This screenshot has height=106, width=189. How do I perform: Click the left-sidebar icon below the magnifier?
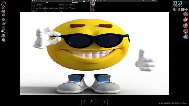[x=3, y=36]
